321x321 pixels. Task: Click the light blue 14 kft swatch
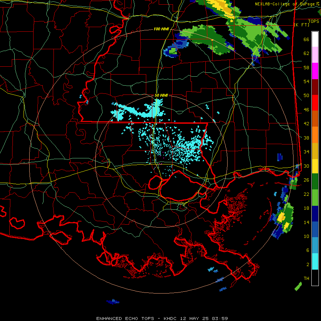(x=315, y=245)
